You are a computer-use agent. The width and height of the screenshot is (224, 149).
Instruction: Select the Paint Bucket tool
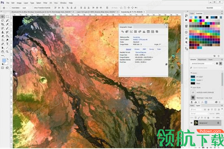pos(7,36)
